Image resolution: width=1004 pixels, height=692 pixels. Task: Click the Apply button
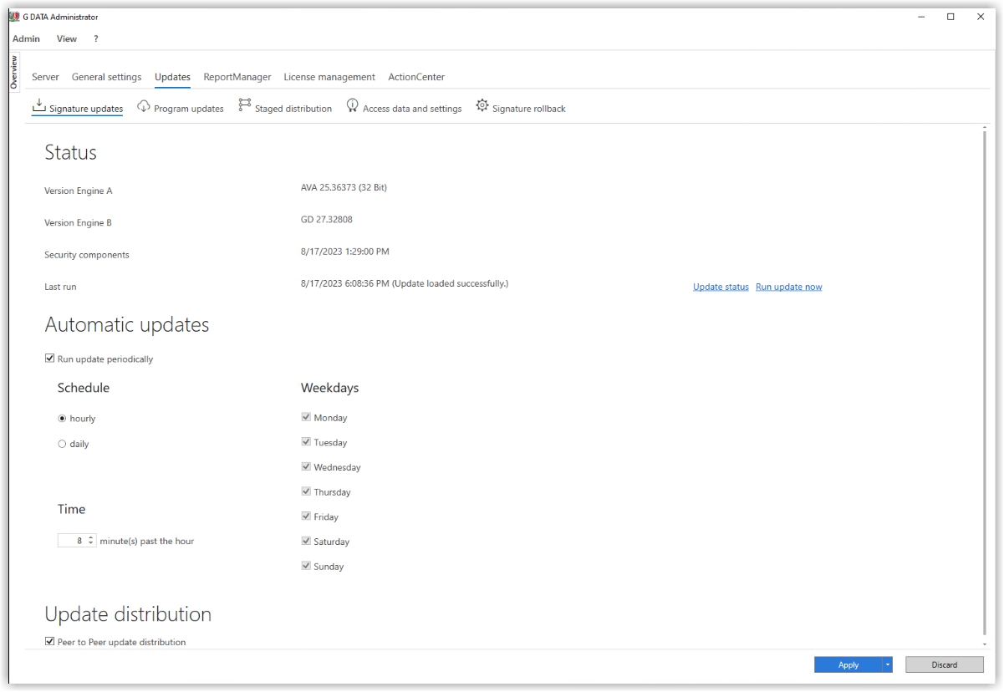pyautogui.click(x=848, y=664)
